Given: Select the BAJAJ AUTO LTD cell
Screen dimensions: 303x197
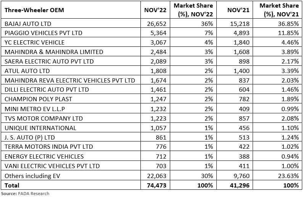Looking at the screenshot, I should 29,24.
